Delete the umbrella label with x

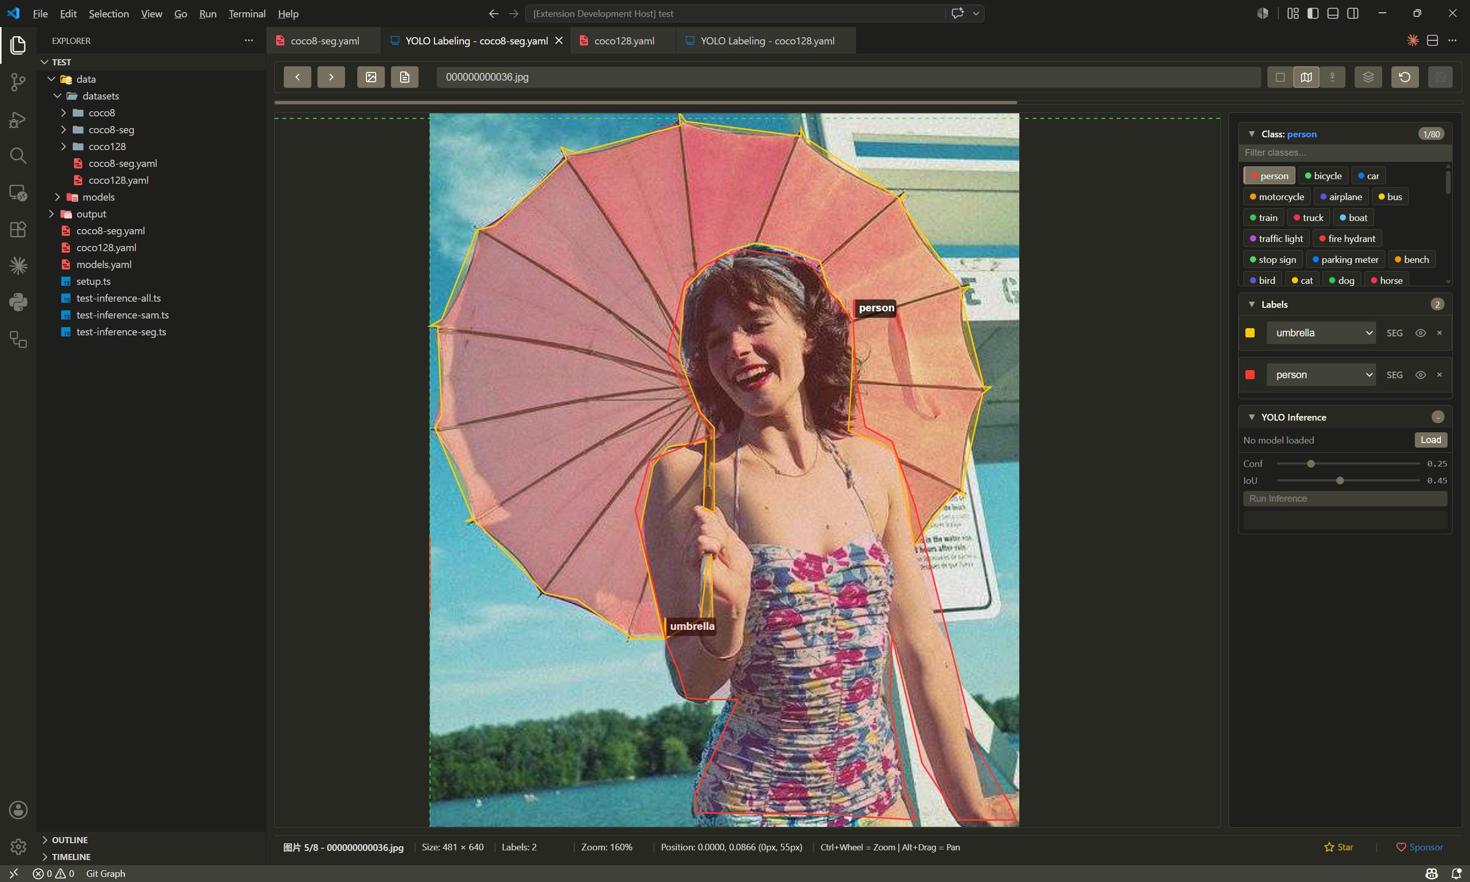point(1439,333)
